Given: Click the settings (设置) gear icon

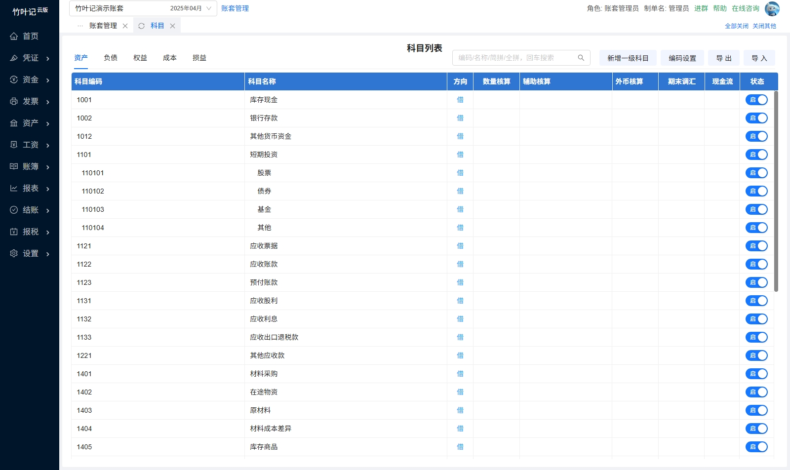Looking at the screenshot, I should click(14, 253).
